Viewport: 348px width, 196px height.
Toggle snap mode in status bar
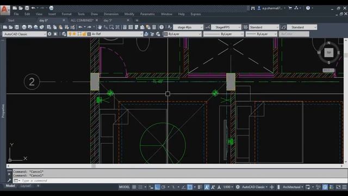(x=140, y=187)
